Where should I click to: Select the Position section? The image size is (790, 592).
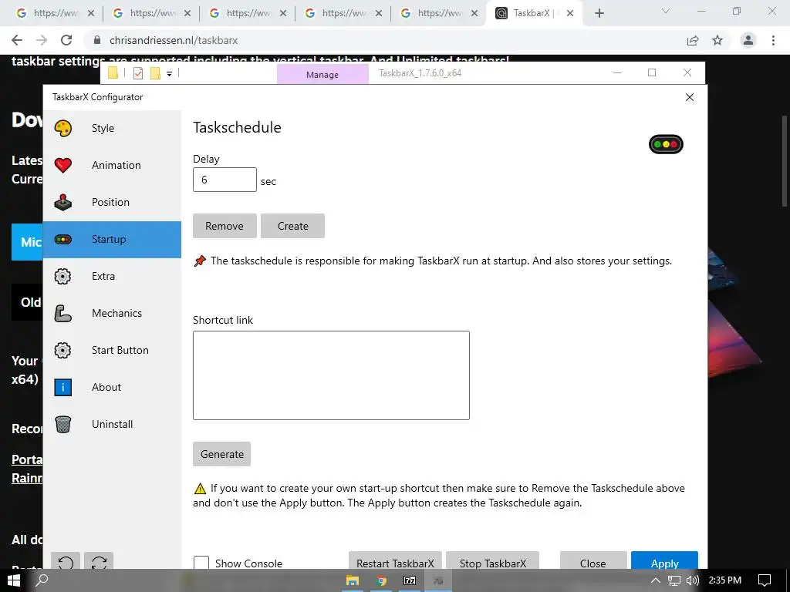coord(112,203)
